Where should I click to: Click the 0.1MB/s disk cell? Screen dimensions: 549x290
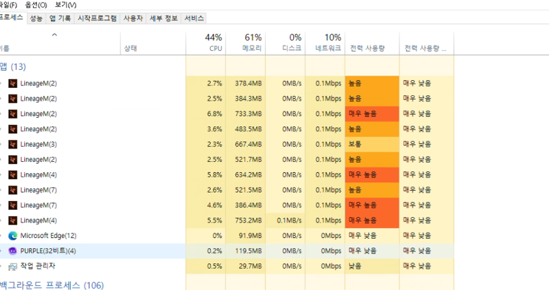coord(285,220)
